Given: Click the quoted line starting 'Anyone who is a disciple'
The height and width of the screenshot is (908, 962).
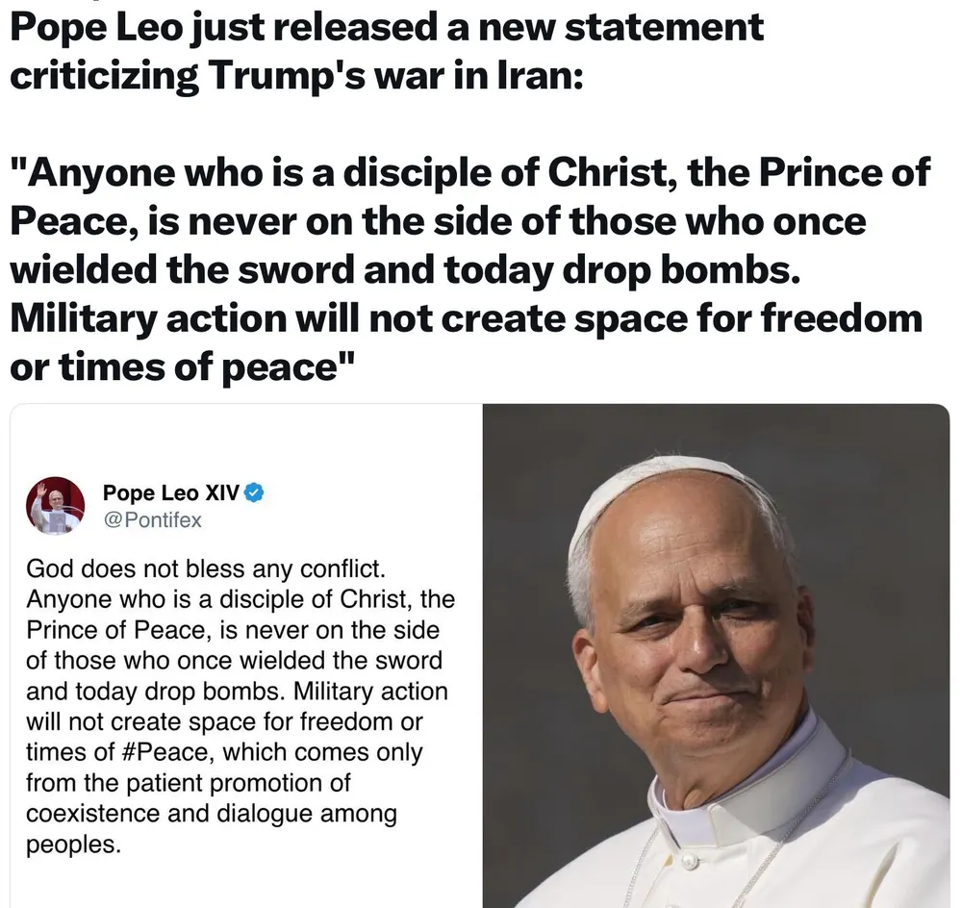Looking at the screenshot, I should 470,172.
